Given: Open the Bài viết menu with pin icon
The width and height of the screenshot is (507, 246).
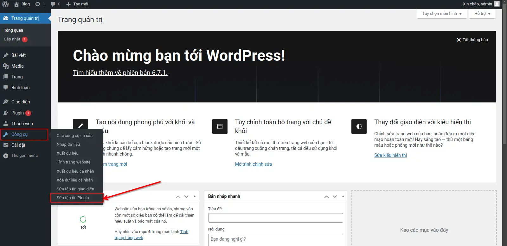Looking at the screenshot, I should [18, 55].
